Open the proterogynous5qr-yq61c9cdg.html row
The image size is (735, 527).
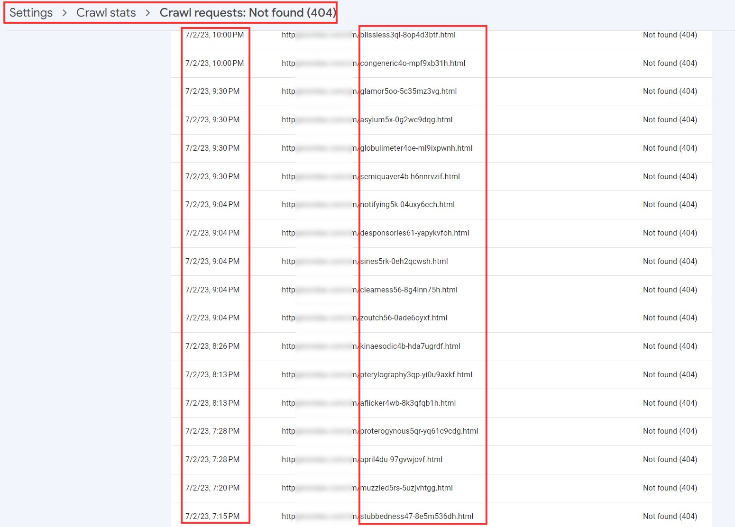[x=441, y=431]
